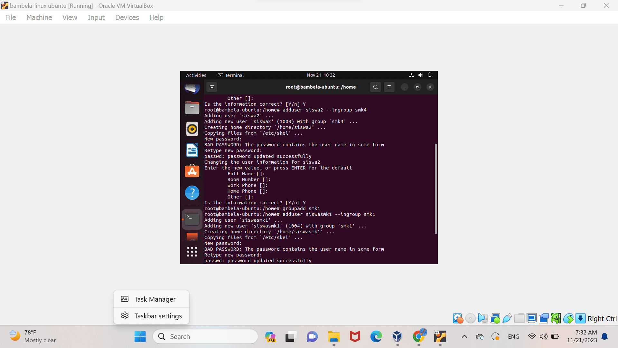The height and width of the screenshot is (348, 618).
Task: Open the Help question-mark icon in dock
Action: coord(192,193)
